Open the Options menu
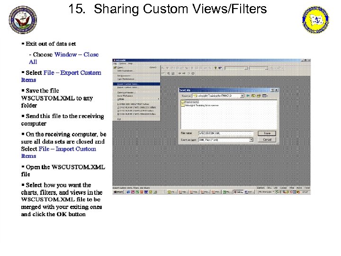This screenshot has height=256, width=341. point(123,64)
